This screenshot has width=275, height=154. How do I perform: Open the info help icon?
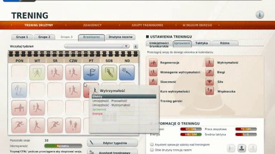(260, 15)
